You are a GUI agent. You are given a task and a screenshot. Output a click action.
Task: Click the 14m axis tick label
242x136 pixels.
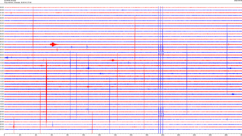(115, 135)
